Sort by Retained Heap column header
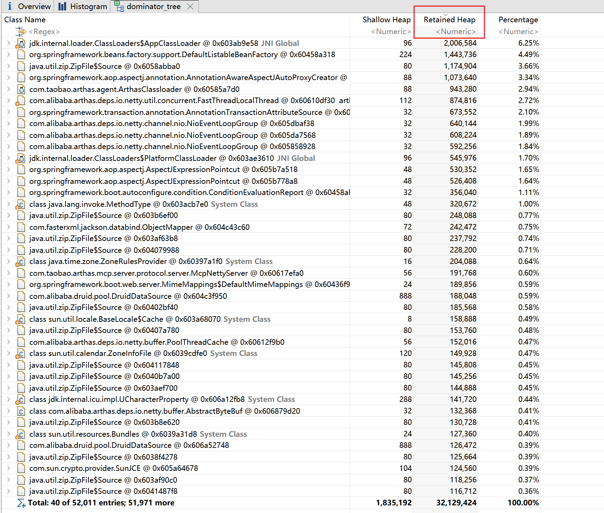The width and height of the screenshot is (604, 513). click(449, 20)
